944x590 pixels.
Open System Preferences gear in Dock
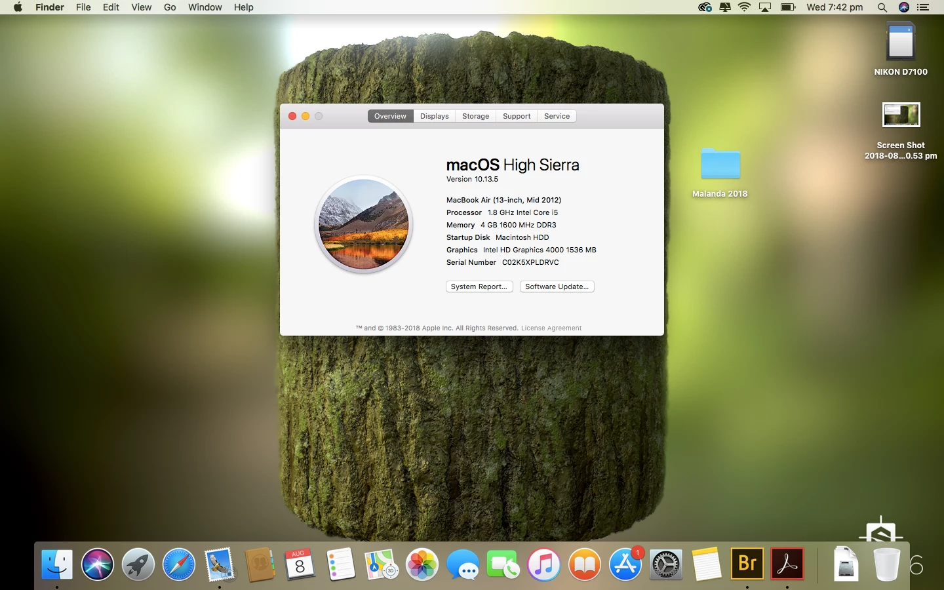pyautogui.click(x=665, y=564)
